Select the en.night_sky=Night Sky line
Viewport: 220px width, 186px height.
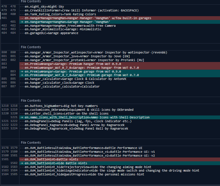click(x=44, y=6)
